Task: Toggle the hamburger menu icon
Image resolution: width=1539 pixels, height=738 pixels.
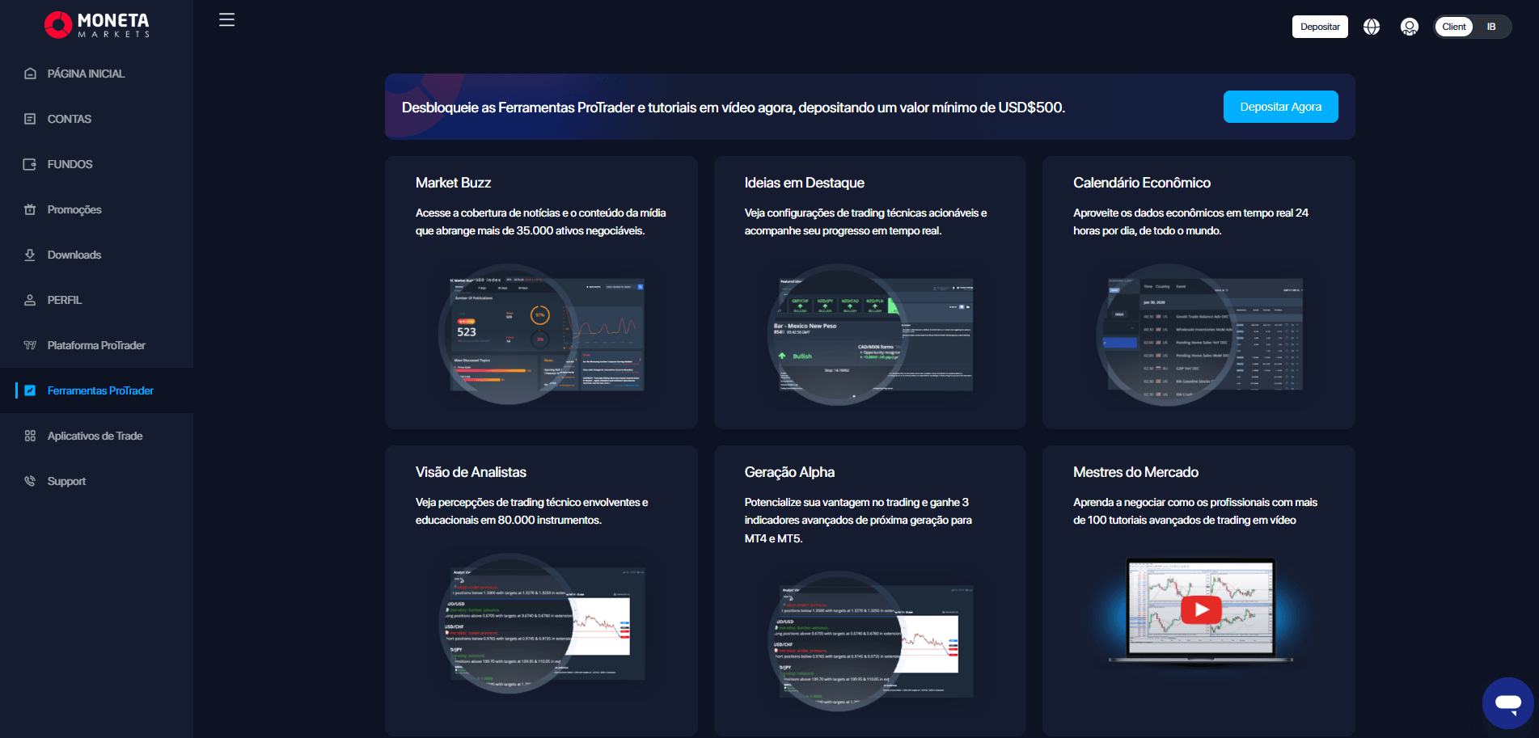Action: click(x=227, y=20)
